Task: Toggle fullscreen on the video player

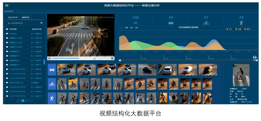Action: [112, 58]
